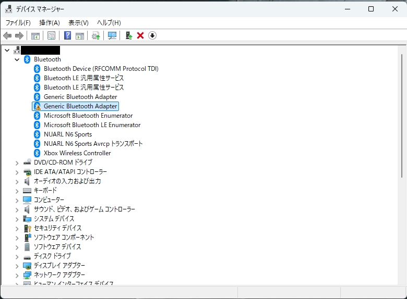Click the ディスク ドライブ icon
This screenshot has width=407, height=299.
(x=27, y=257)
